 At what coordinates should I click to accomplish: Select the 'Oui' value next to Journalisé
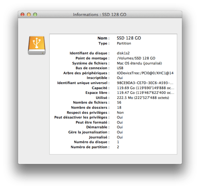pos(120,137)
